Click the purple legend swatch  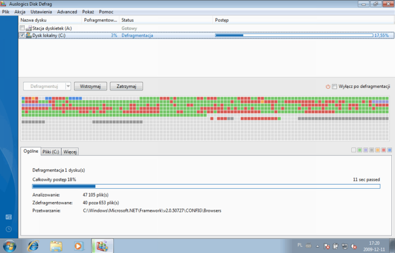click(366, 150)
